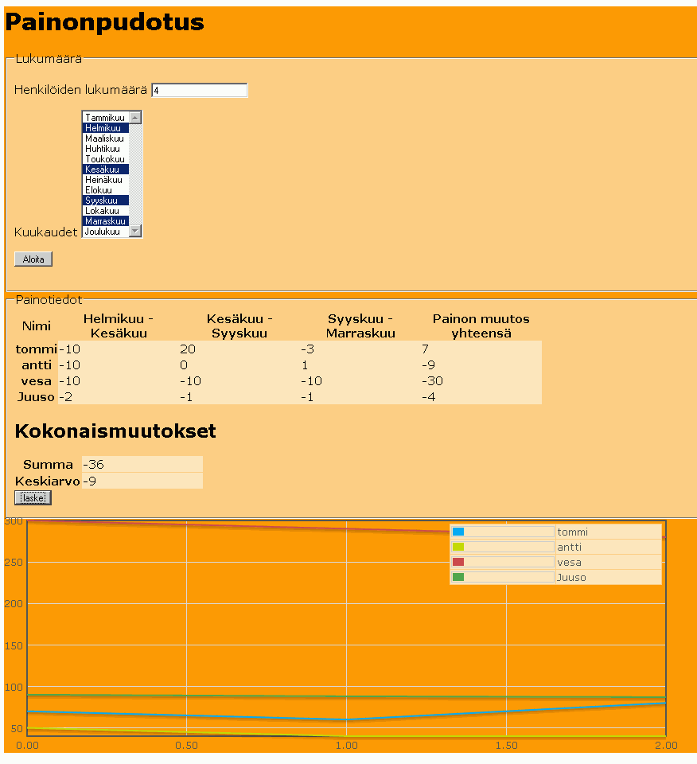Click the yellow-green antti legend swatch
697x764 pixels.
point(458,547)
